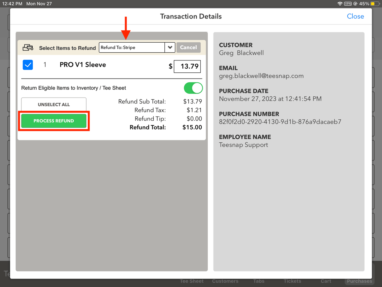Select the Purchases tab
This screenshot has height=287, width=382.
coord(359,281)
